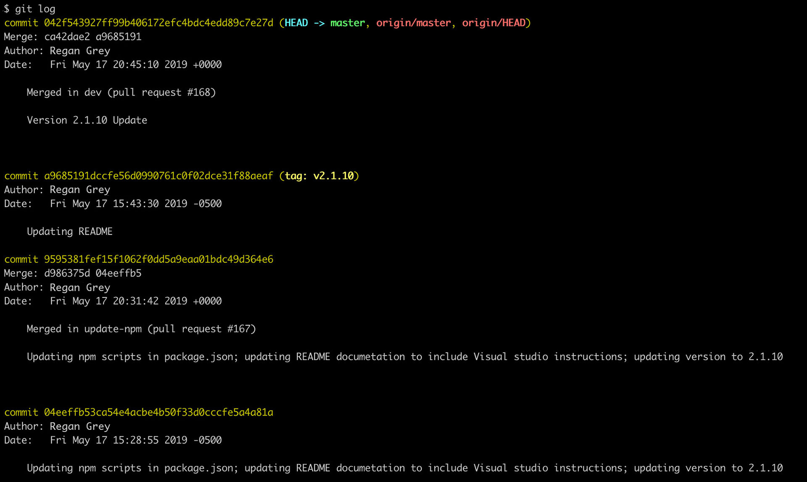
Task: Click 'Merge: ca42dae2 a9685191' line
Action: pyautogui.click(x=73, y=37)
